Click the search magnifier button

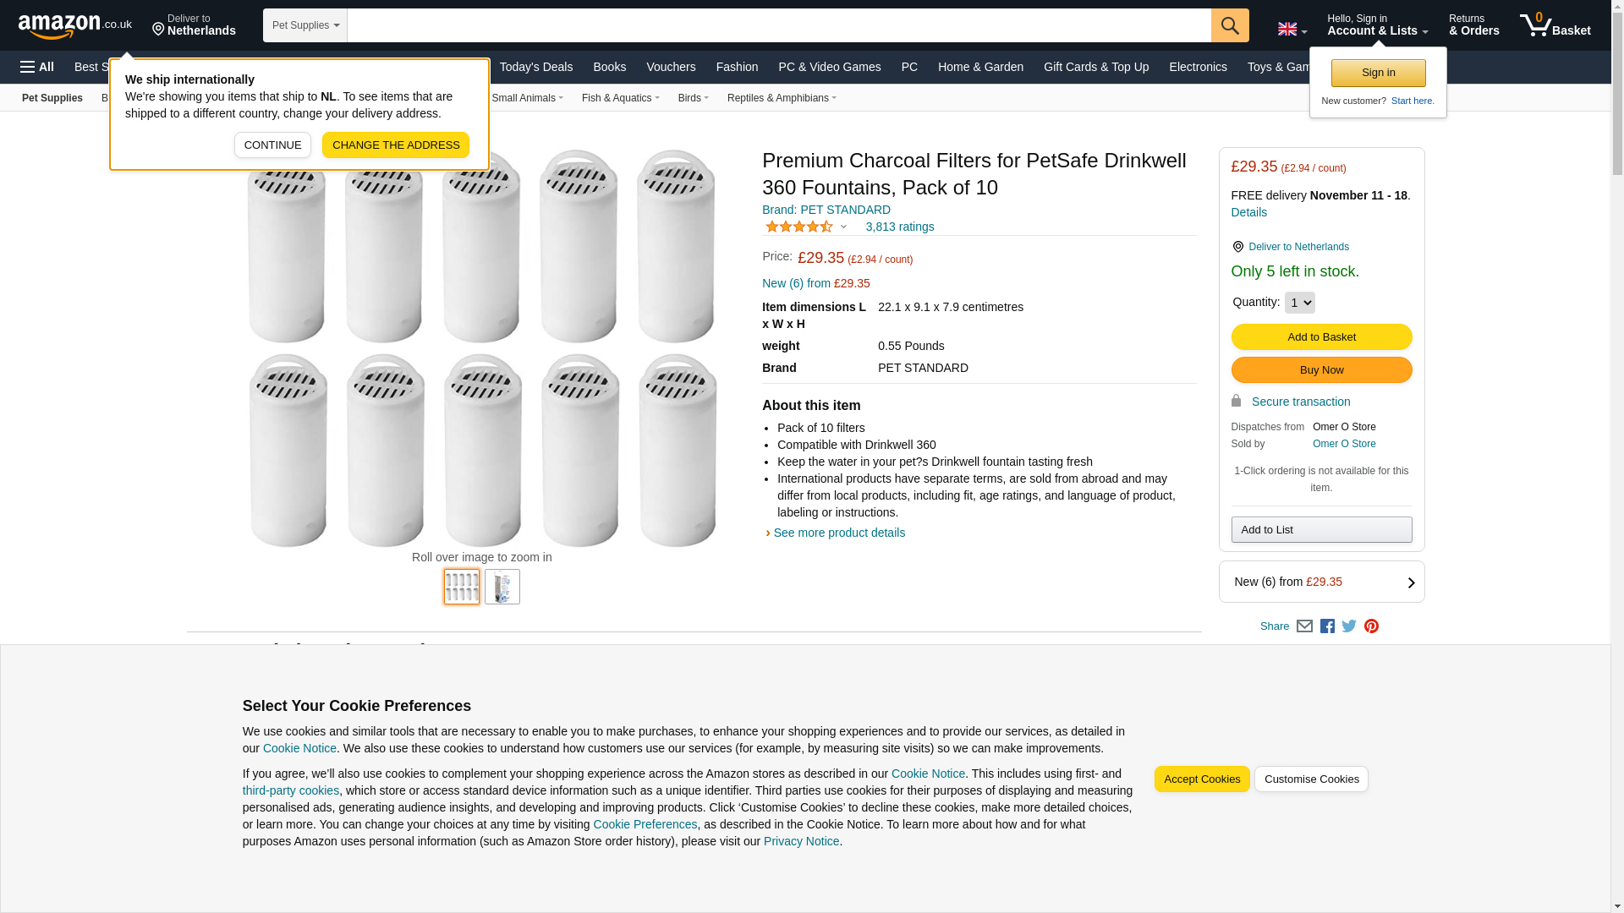1229,25
